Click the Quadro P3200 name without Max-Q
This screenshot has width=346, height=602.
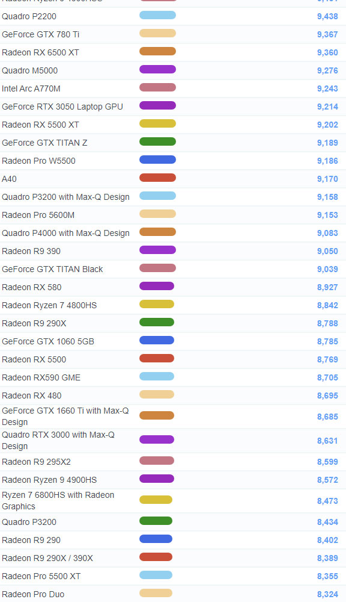(29, 522)
